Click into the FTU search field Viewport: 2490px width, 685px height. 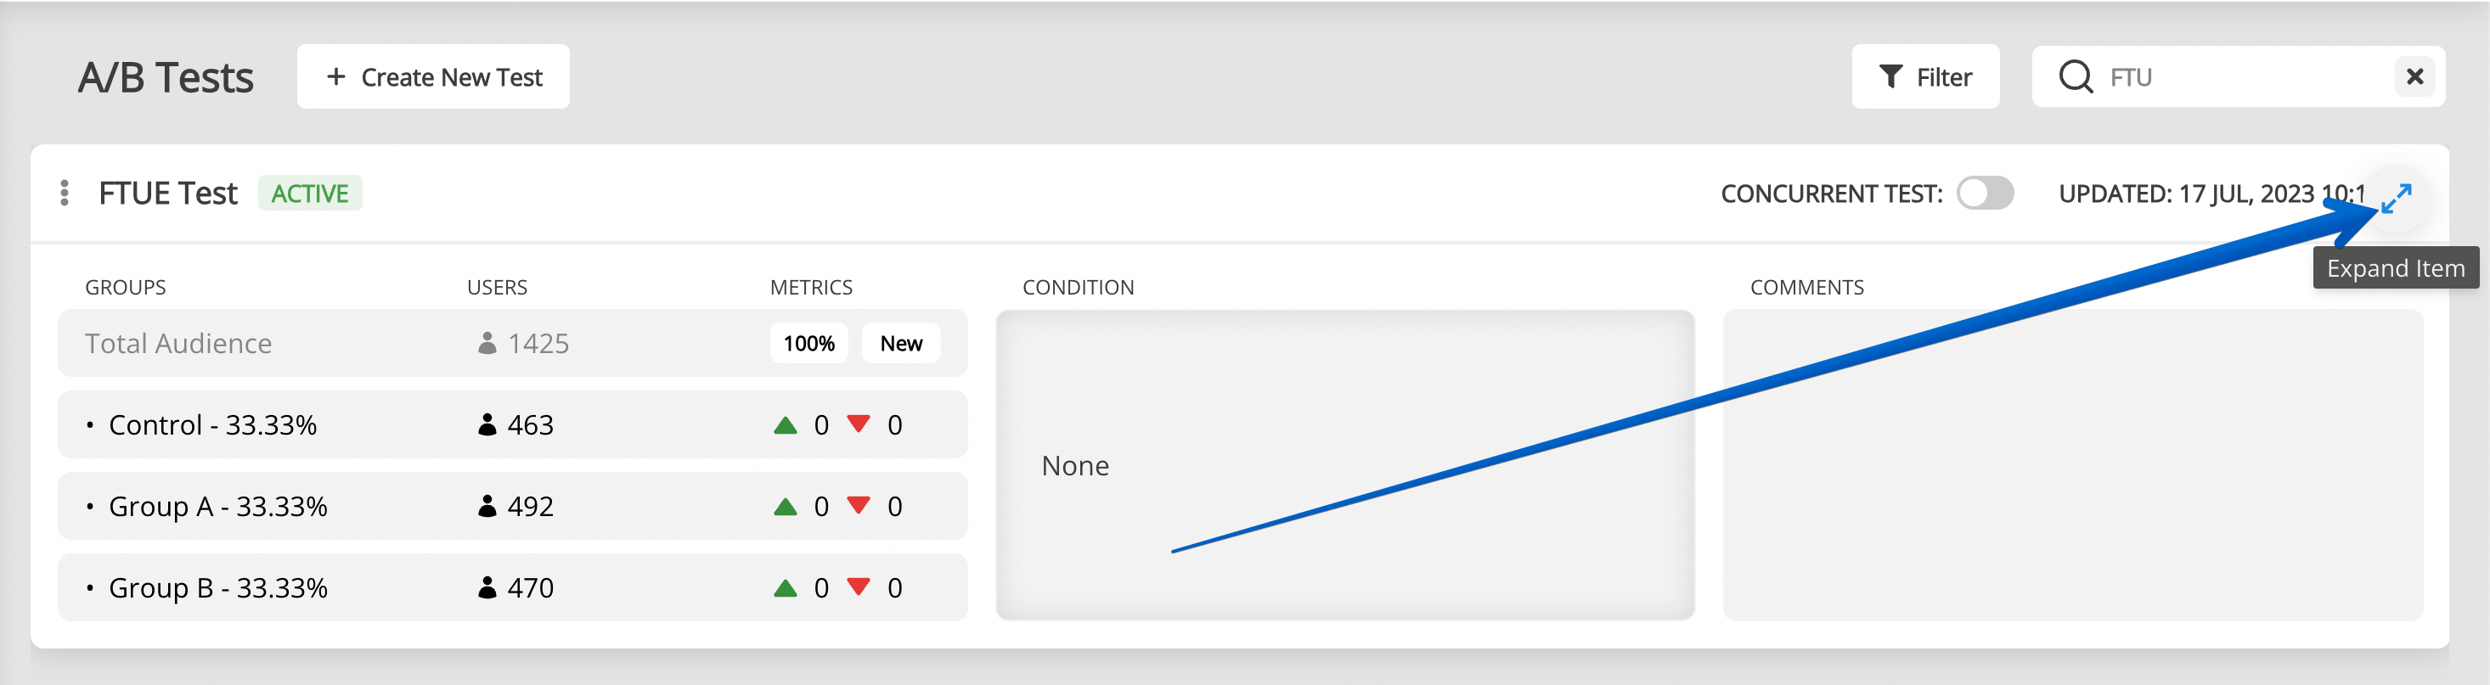[x=2243, y=76]
